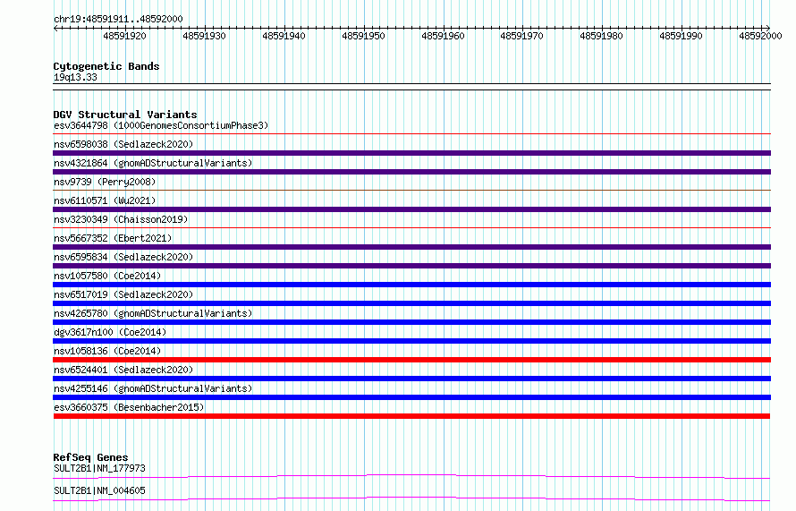Viewport: 796px width, 511px height.
Task: Click ruler position 48592000
Action: pyautogui.click(x=760, y=36)
